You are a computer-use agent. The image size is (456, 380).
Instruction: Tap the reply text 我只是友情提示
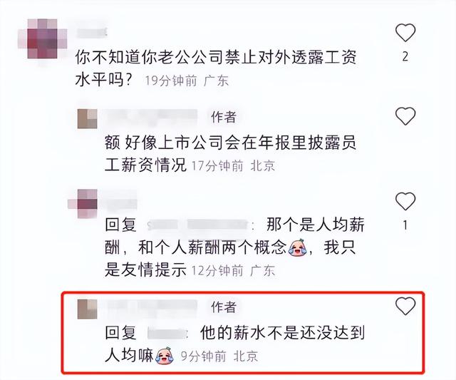(229, 259)
